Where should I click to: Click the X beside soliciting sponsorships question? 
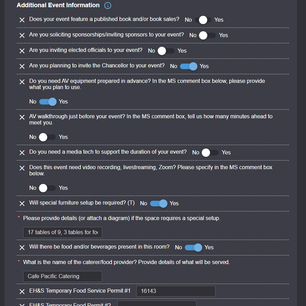click(22, 35)
